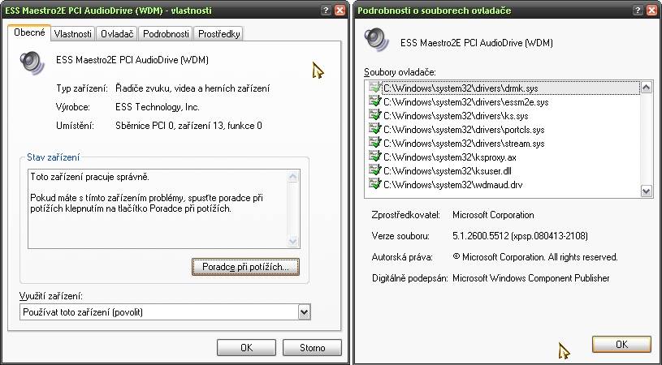Click the 'ESS Technology, Inc.' manufacturer value
This screenshot has height=365, width=662.
coord(158,107)
